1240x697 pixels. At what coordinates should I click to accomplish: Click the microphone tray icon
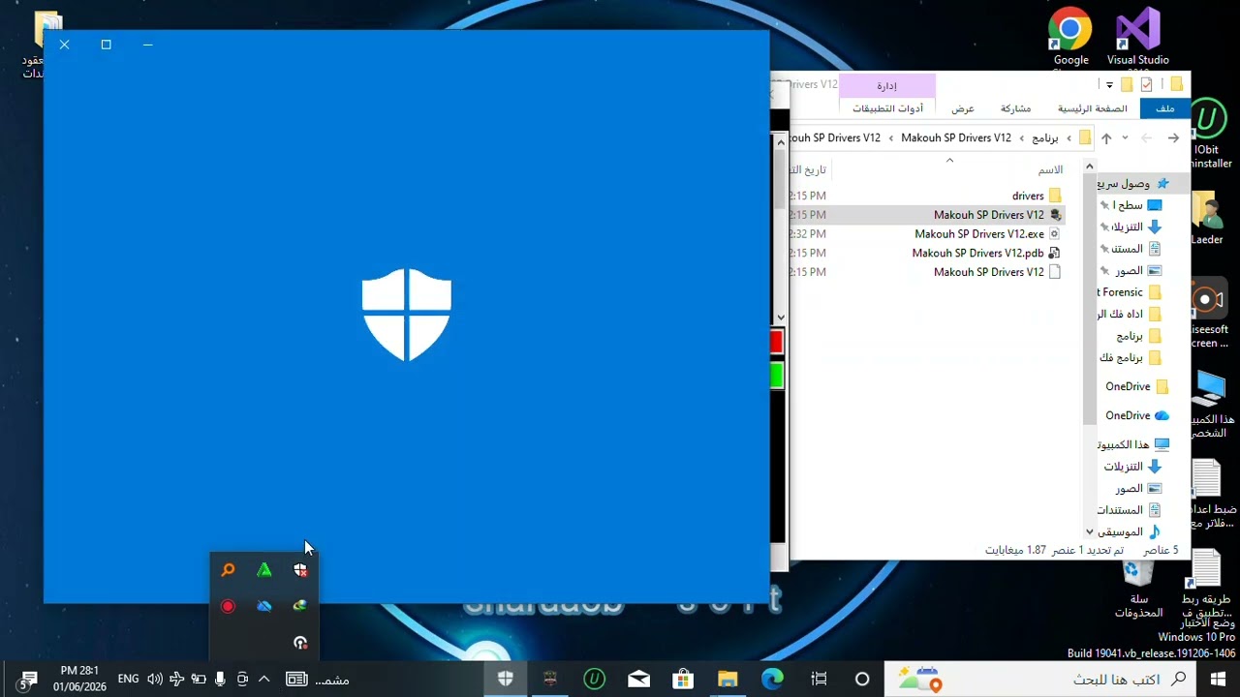(221, 680)
